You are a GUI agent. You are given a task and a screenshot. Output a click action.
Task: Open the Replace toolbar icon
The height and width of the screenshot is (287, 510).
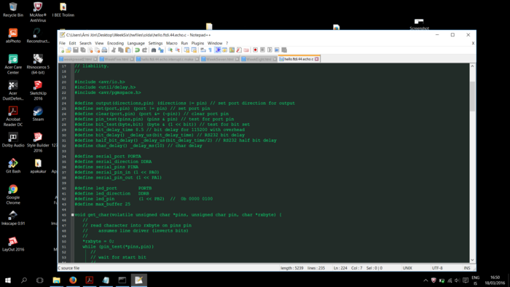click(161, 50)
